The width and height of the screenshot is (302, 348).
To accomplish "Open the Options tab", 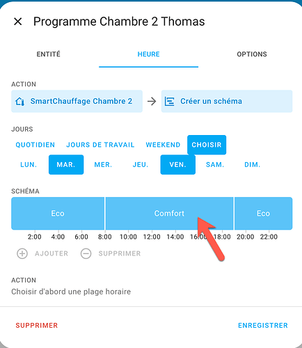I will (x=252, y=54).
